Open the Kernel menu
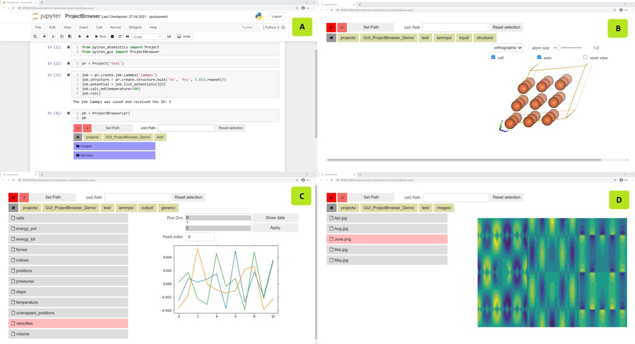 [x=115, y=28]
